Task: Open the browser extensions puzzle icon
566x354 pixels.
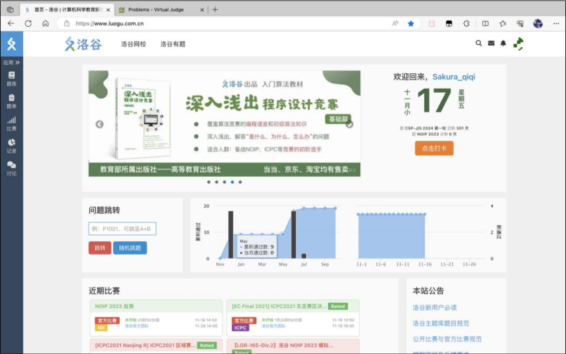Action: 466,23
